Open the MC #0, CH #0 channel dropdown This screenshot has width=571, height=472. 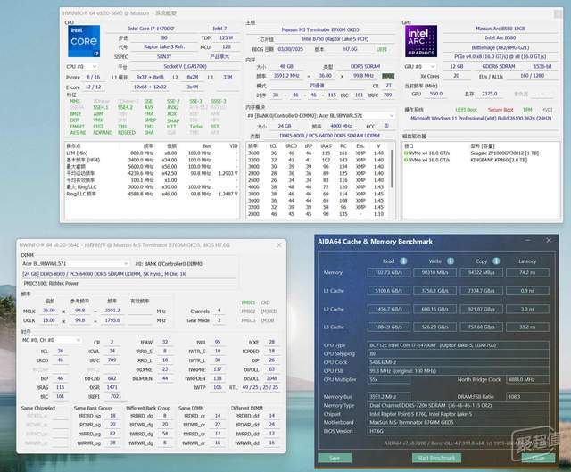(x=52, y=340)
